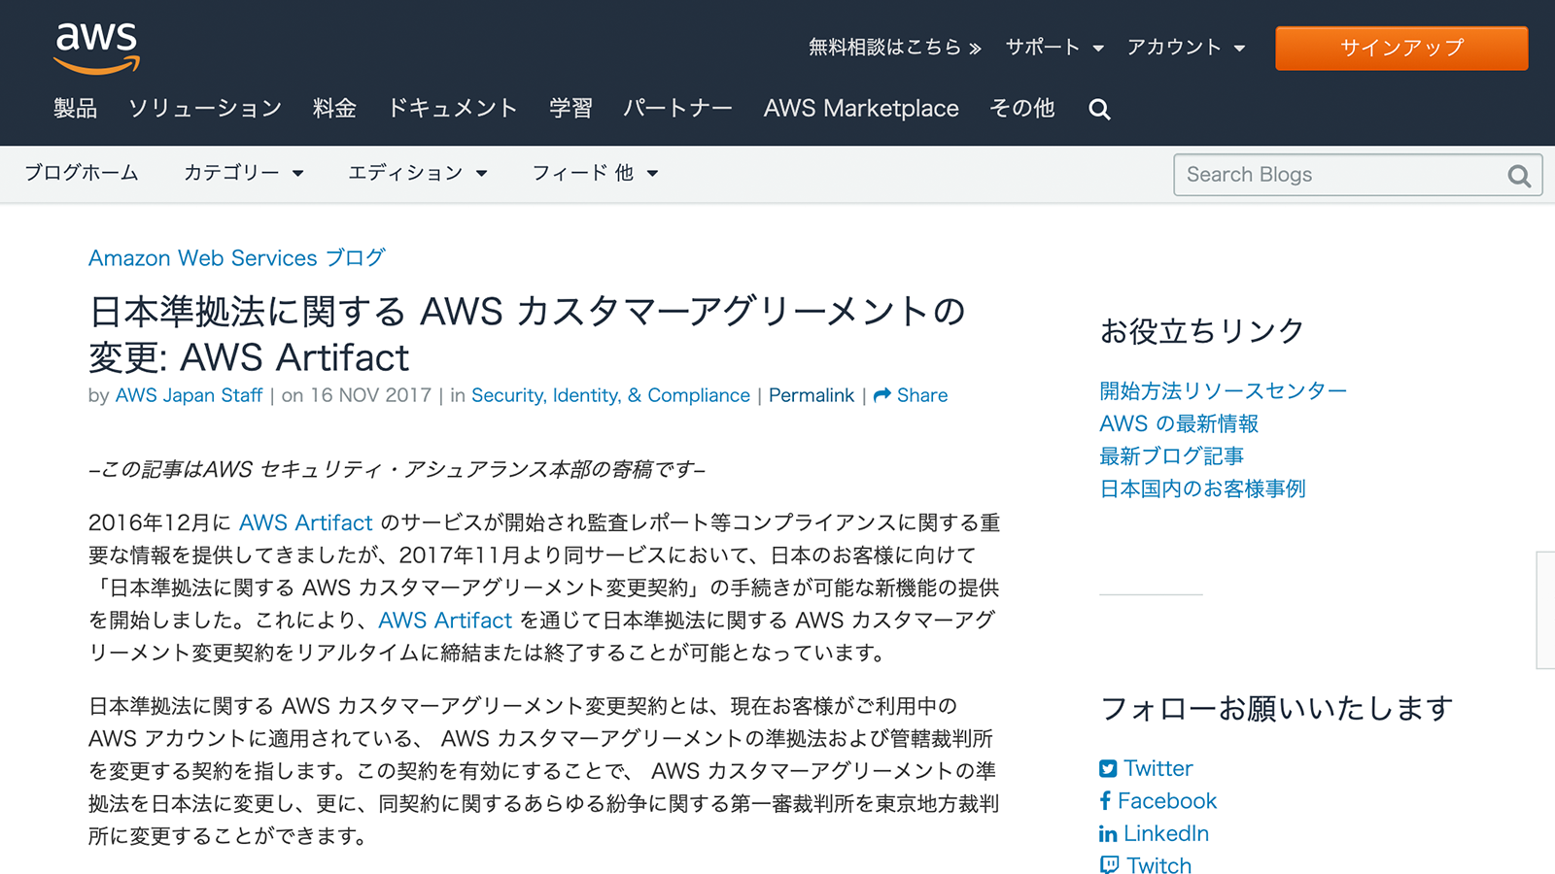This screenshot has width=1555, height=874.
Task: Follow on Facebook link
Action: pos(1167,801)
